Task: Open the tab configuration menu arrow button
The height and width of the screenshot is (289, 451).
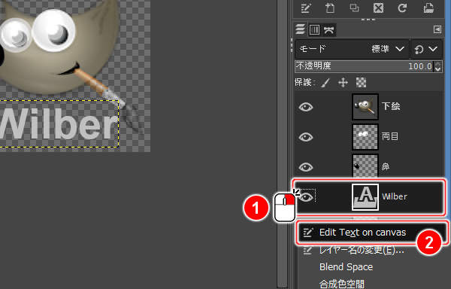Action: (437, 29)
